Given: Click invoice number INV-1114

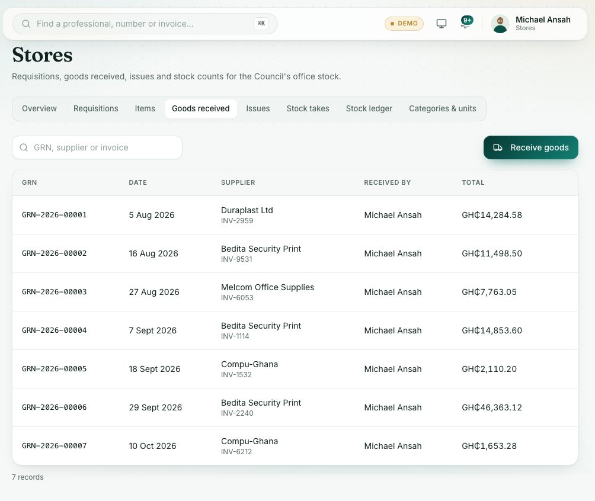Looking at the screenshot, I should 235,336.
